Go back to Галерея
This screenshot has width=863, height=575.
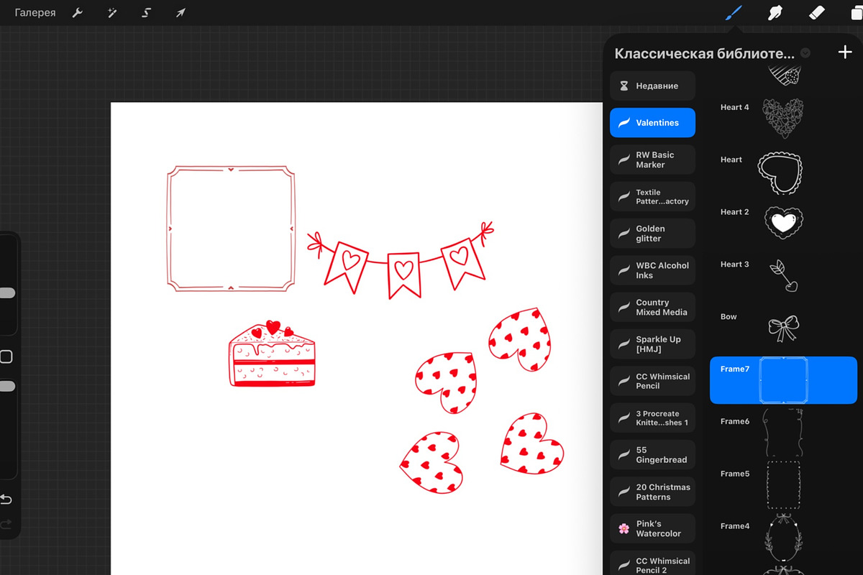click(x=35, y=13)
